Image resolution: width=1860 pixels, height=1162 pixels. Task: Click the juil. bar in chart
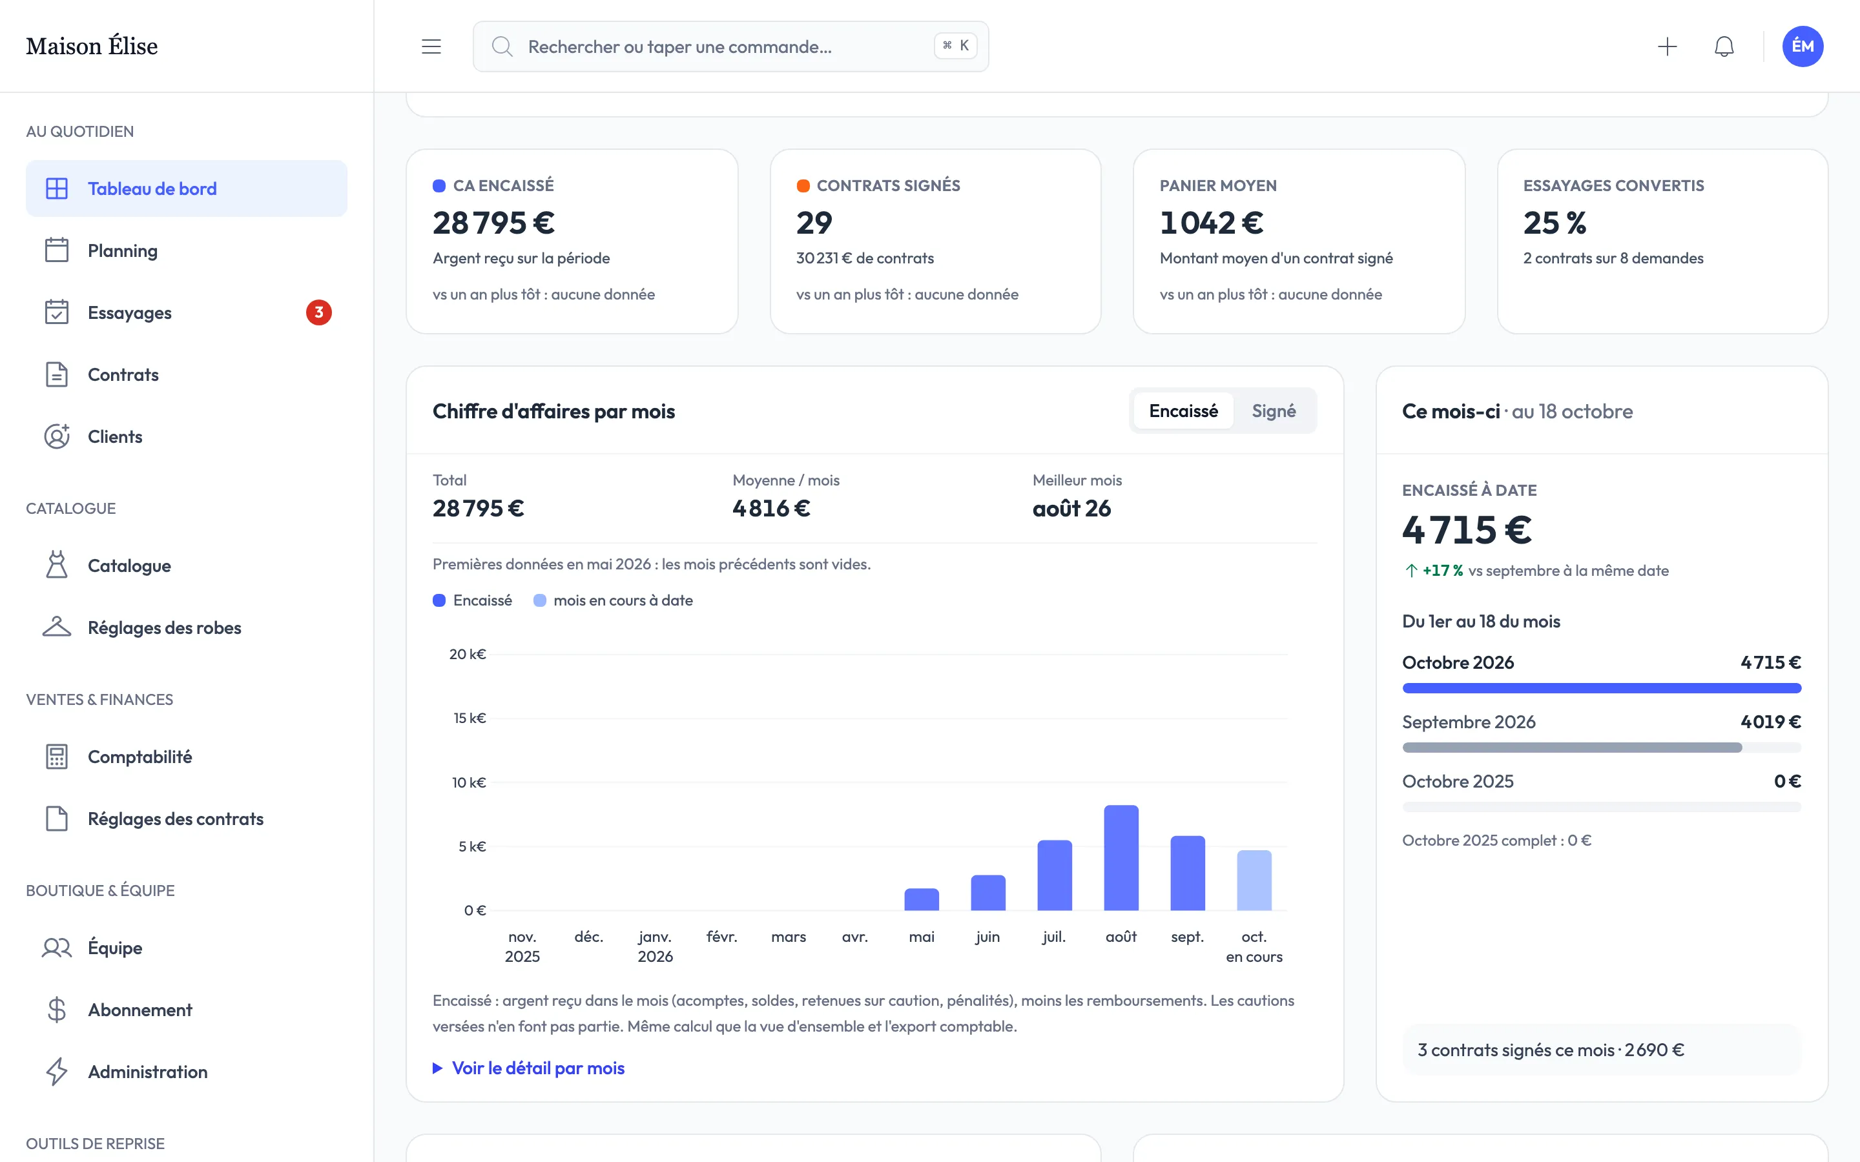(1055, 875)
